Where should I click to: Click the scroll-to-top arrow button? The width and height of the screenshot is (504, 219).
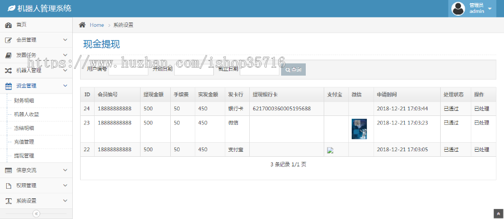click(498, 213)
